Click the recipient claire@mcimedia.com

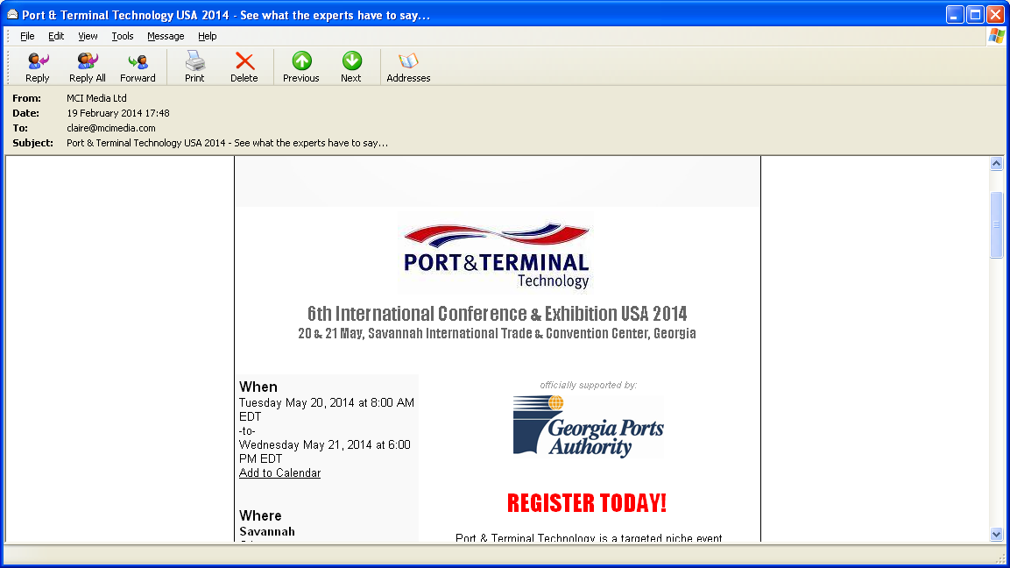pyautogui.click(x=110, y=128)
